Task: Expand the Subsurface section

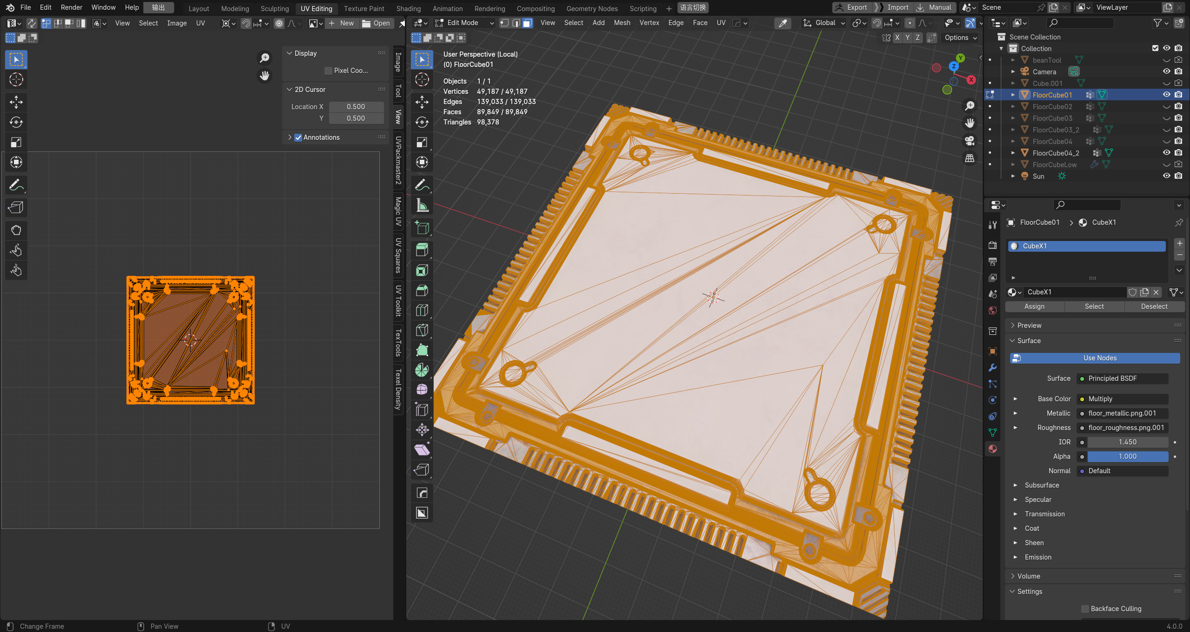Action: pos(1015,485)
